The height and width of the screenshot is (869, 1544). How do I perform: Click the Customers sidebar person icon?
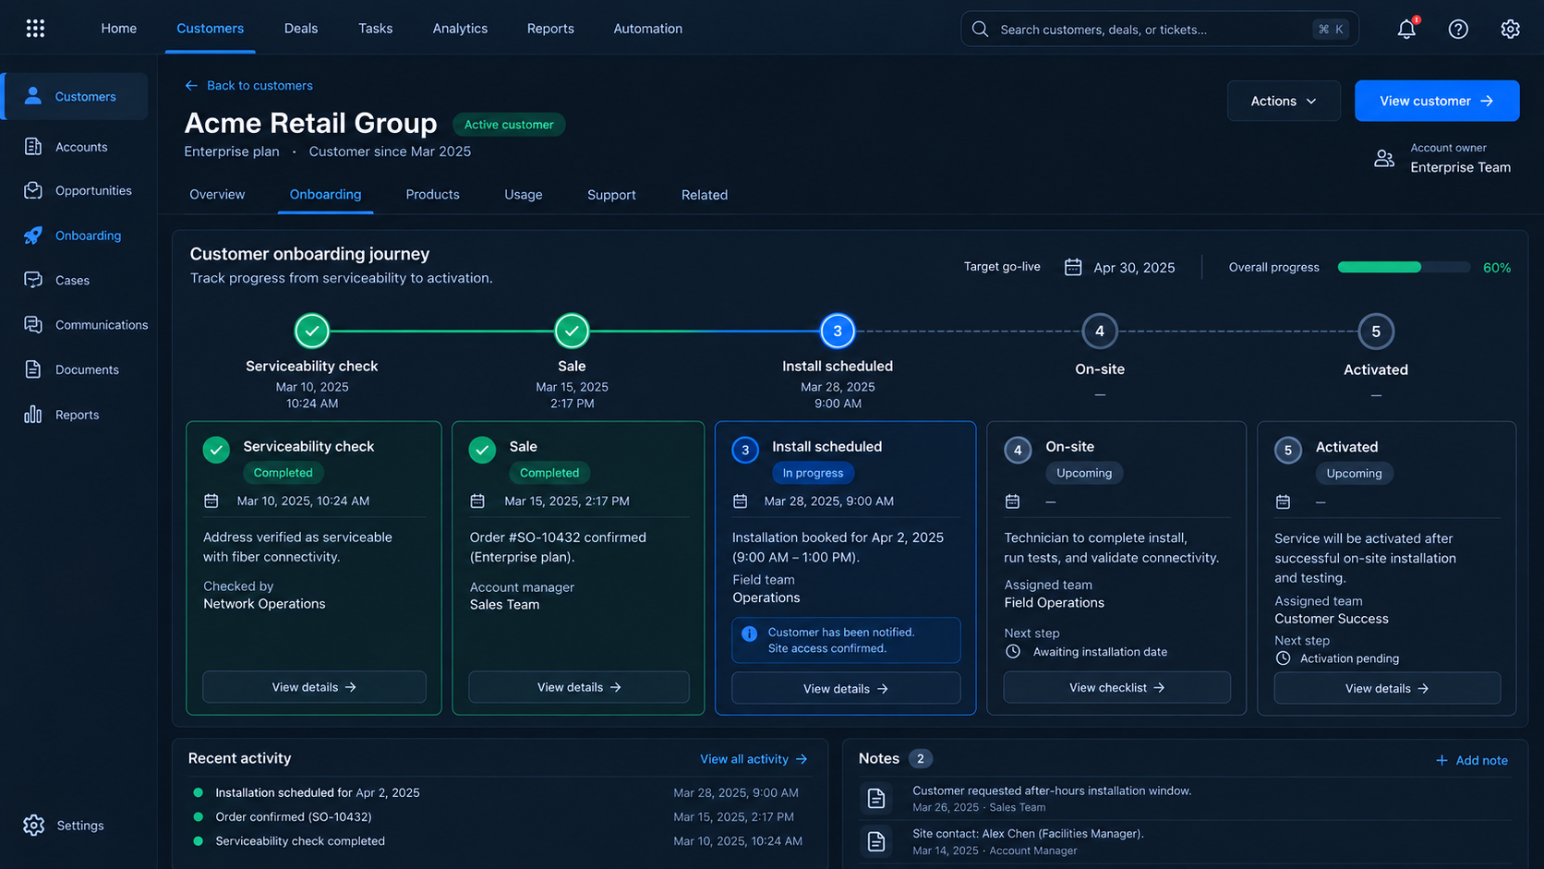(x=33, y=96)
